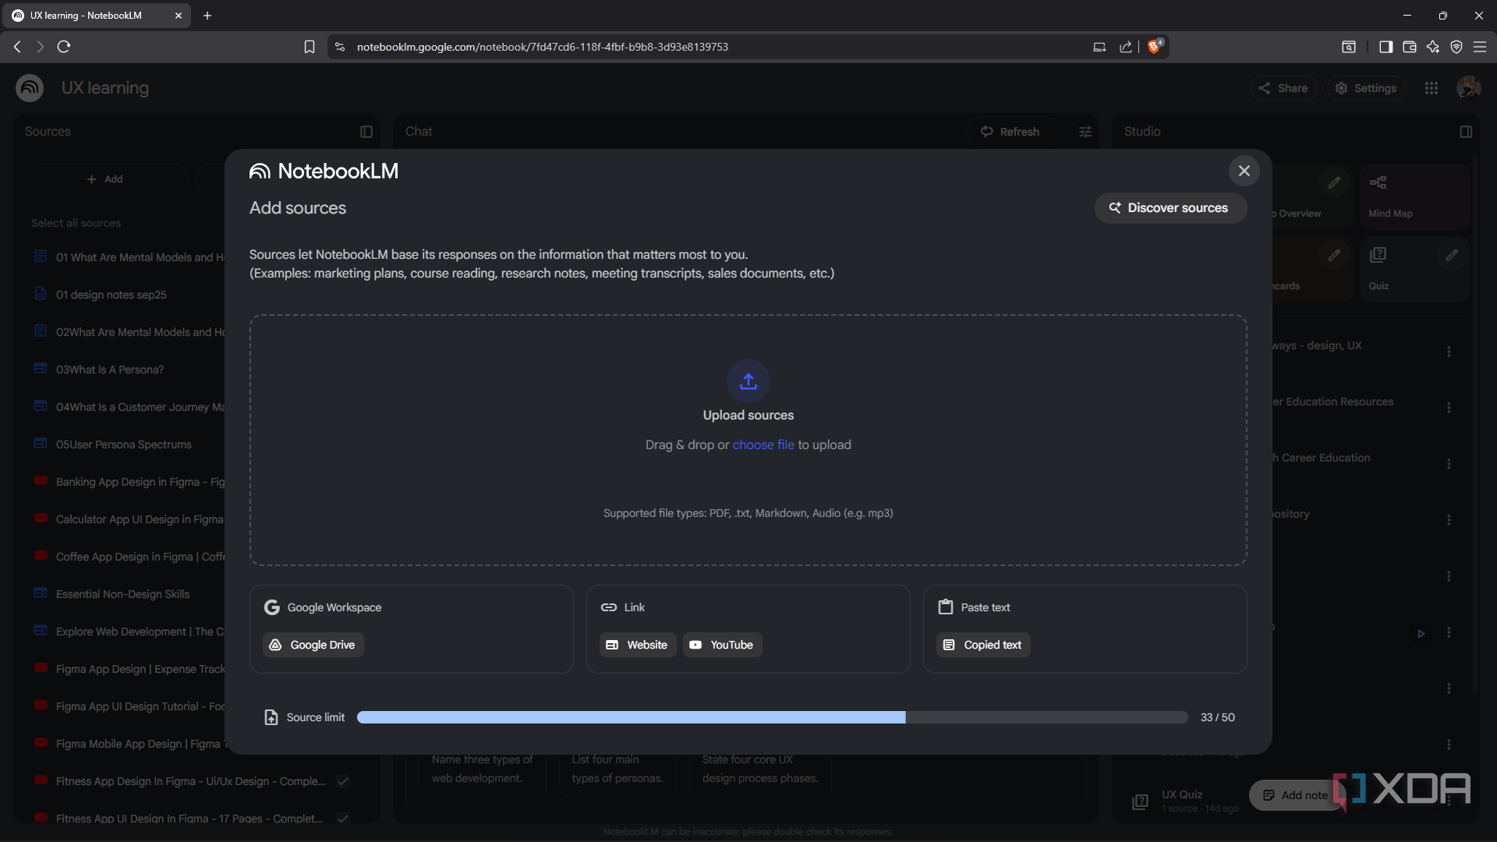Open options menu for UX Quiz note
Screen dimensions: 1497x842
coord(1449,801)
